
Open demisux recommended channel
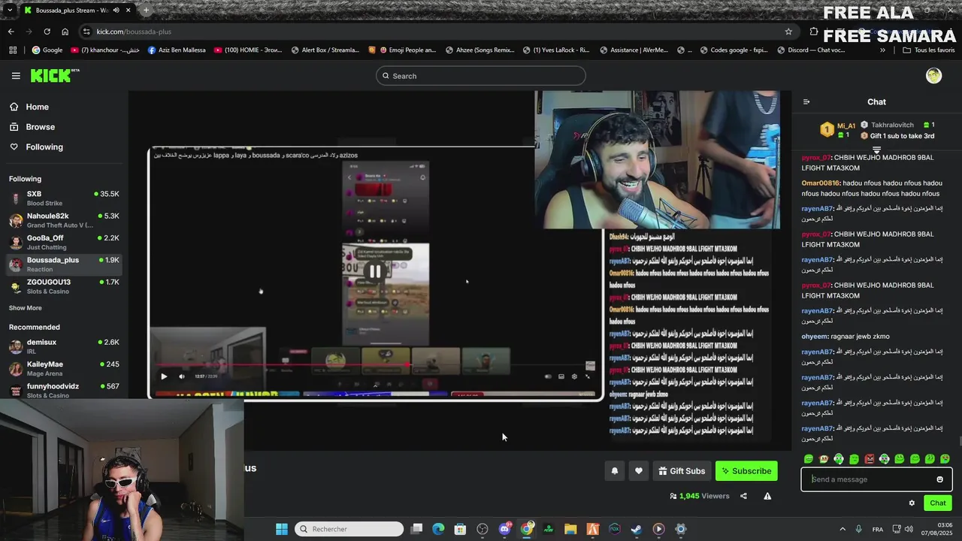pyautogui.click(x=64, y=346)
